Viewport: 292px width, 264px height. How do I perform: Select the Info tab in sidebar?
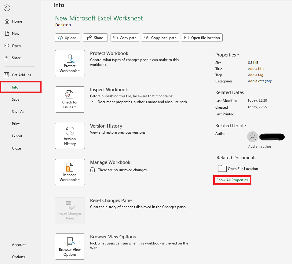pyautogui.click(x=21, y=87)
